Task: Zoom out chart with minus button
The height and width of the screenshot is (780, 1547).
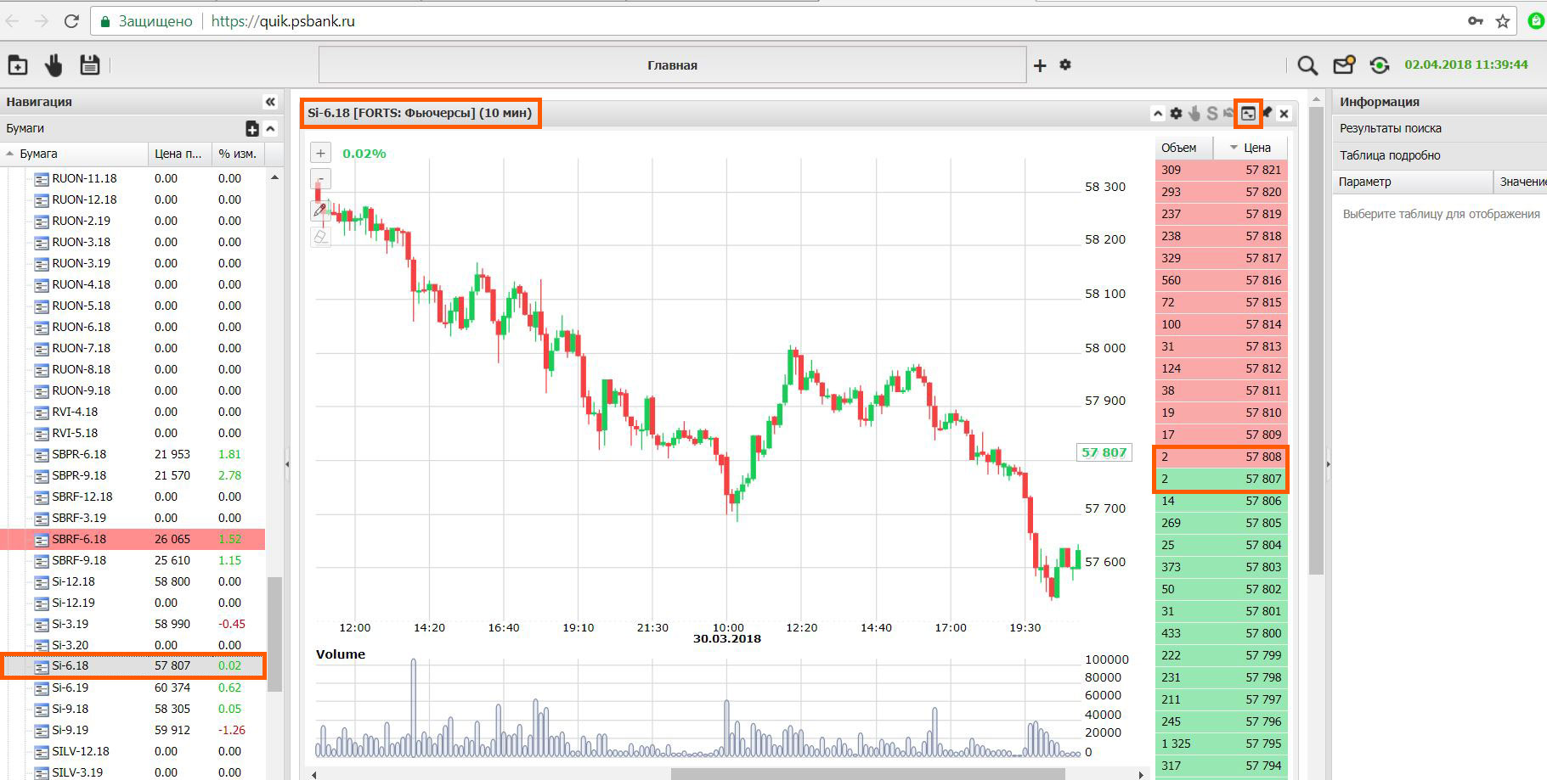Action: tap(320, 179)
